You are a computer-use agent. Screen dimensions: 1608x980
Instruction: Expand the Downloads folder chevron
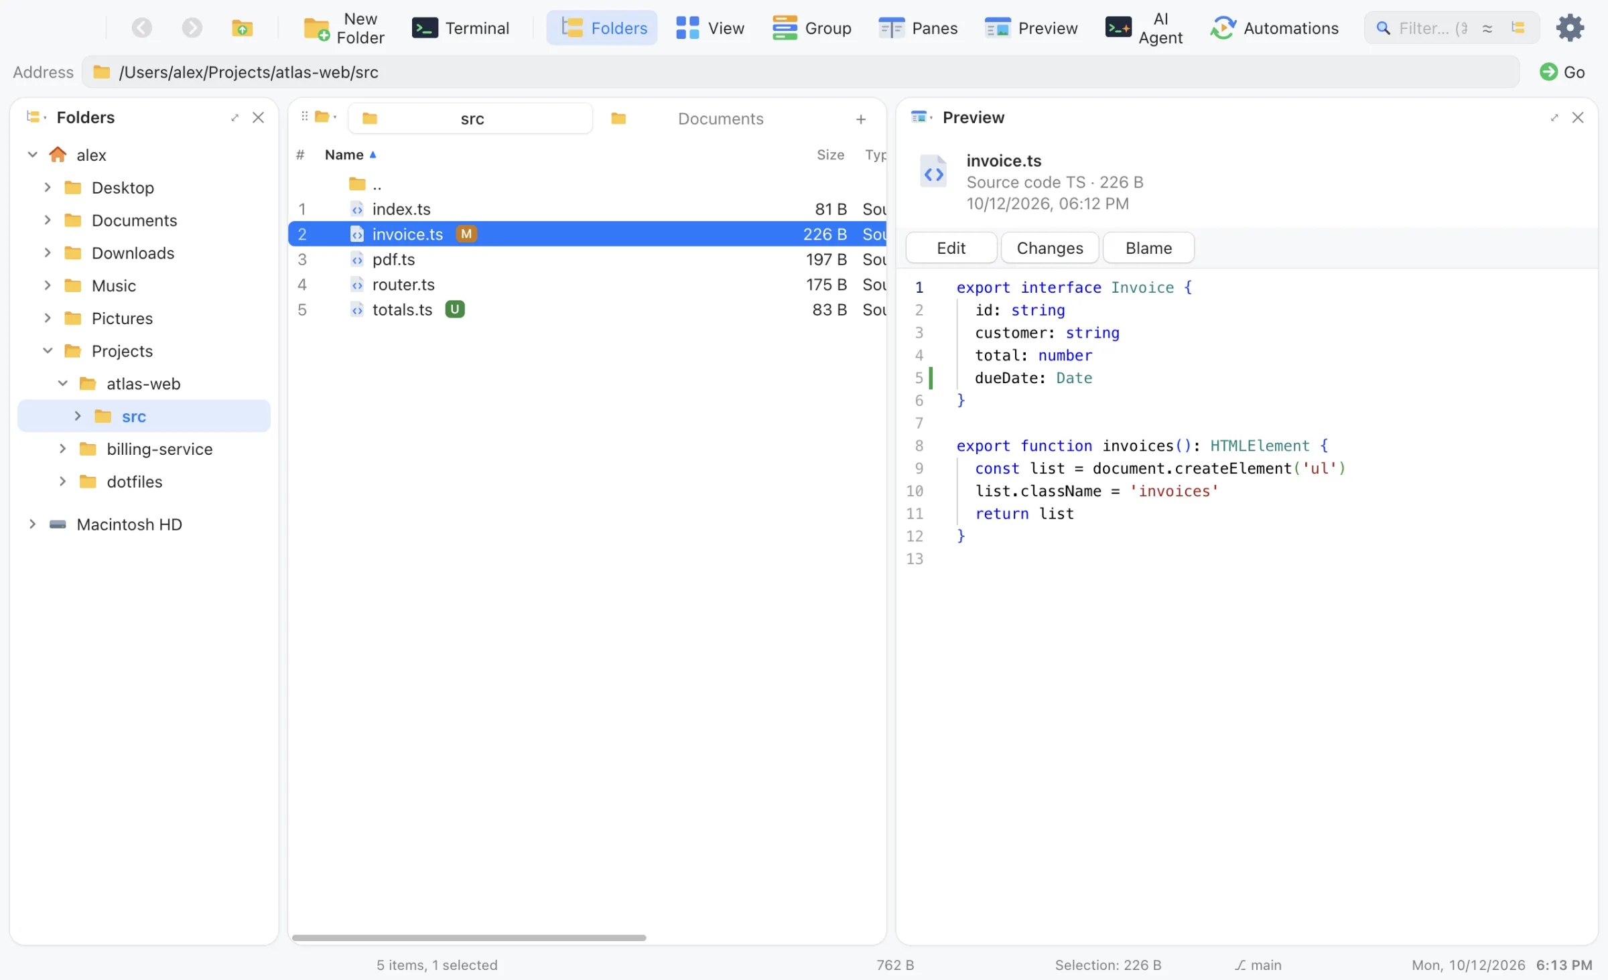(48, 253)
